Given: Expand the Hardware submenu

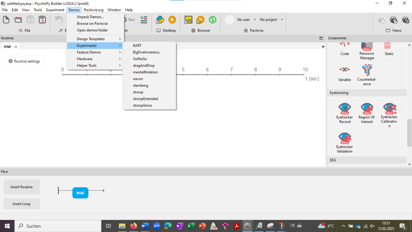Looking at the screenshot, I should pyautogui.click(x=95, y=59).
